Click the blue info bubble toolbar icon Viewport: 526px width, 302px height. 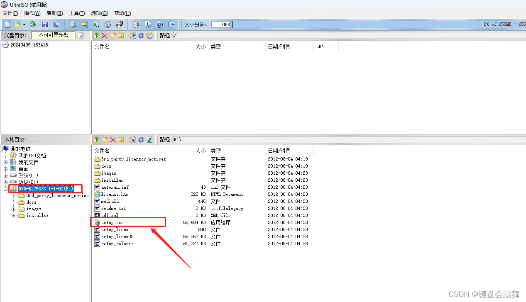pyautogui.click(x=147, y=24)
